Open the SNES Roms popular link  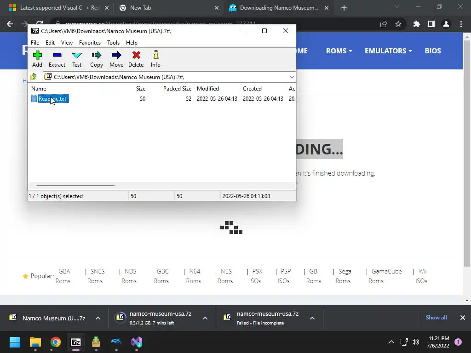pyautogui.click(x=96, y=276)
